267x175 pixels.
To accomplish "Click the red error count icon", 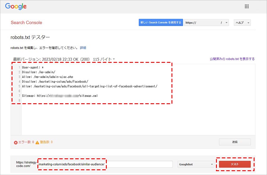I will coord(15,142).
